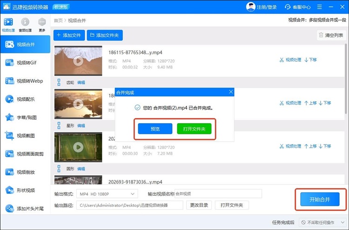This screenshot has height=230, width=349.
Task: Play the sunset rocks video thumbnail
Action: [78, 104]
